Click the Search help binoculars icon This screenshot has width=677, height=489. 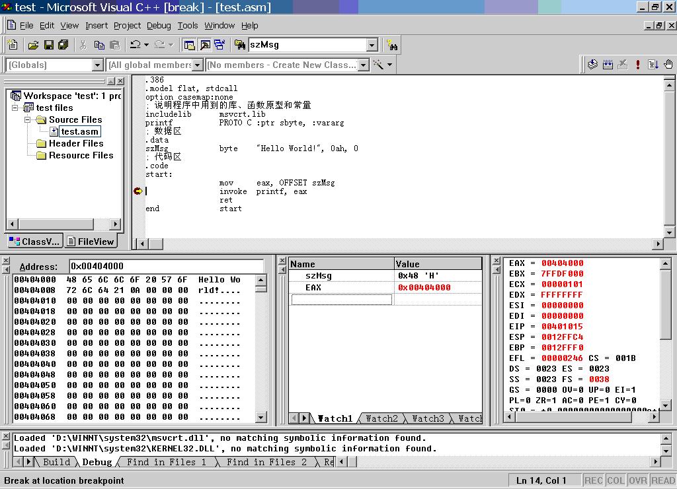(392, 45)
